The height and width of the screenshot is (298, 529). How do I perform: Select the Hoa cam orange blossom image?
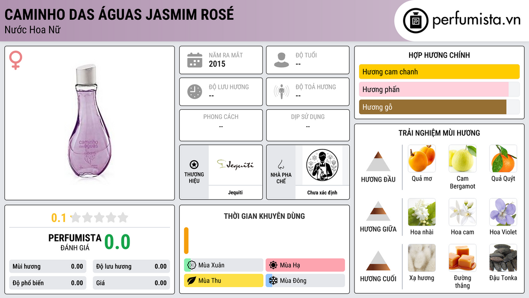[462, 212]
